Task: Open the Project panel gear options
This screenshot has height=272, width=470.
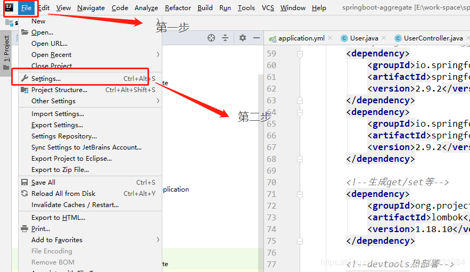Action: [x=243, y=38]
